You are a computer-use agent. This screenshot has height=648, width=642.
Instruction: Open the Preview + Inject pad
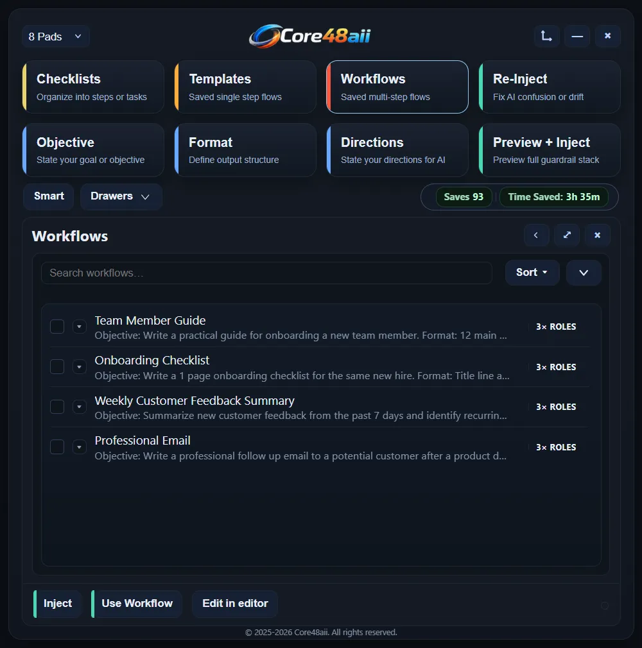550,150
